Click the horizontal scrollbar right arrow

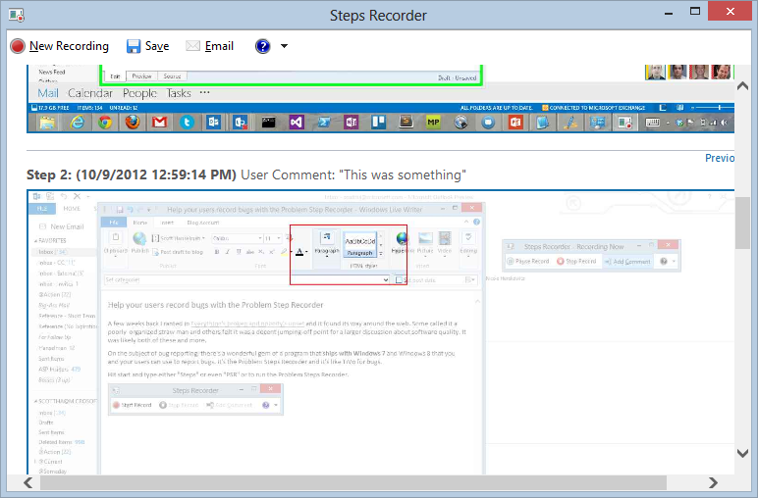click(x=726, y=482)
